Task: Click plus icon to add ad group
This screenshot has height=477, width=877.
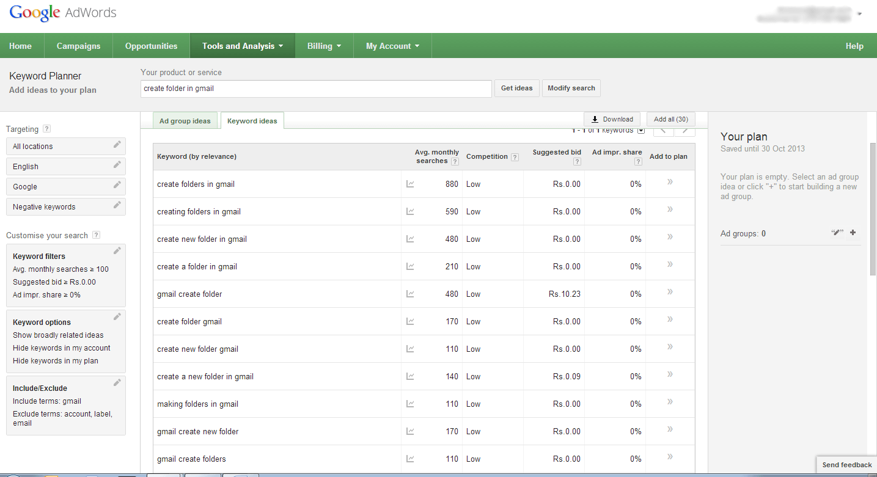Action: [853, 233]
